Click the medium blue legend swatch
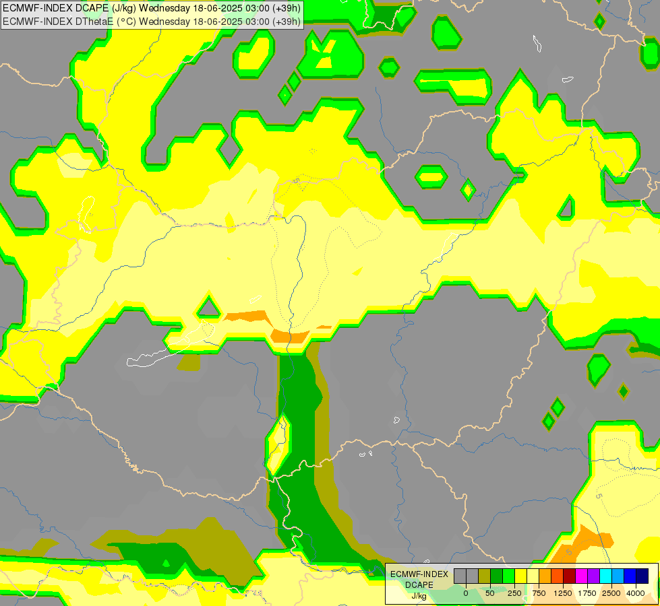Screen dimensions: 660x606 630,576
